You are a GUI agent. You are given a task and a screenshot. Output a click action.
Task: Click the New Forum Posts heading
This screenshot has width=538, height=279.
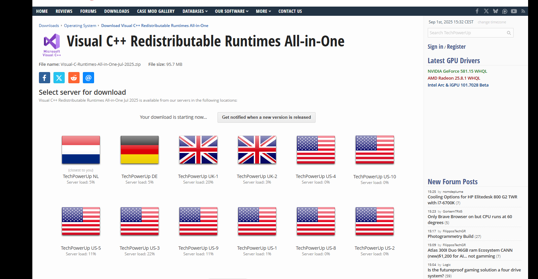[x=453, y=182]
